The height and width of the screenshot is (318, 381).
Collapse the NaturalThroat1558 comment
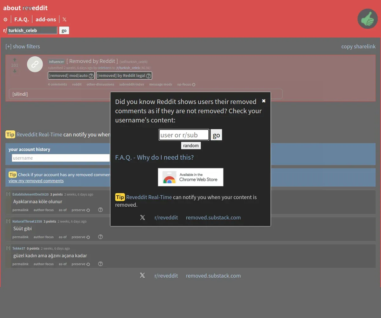[9, 221]
